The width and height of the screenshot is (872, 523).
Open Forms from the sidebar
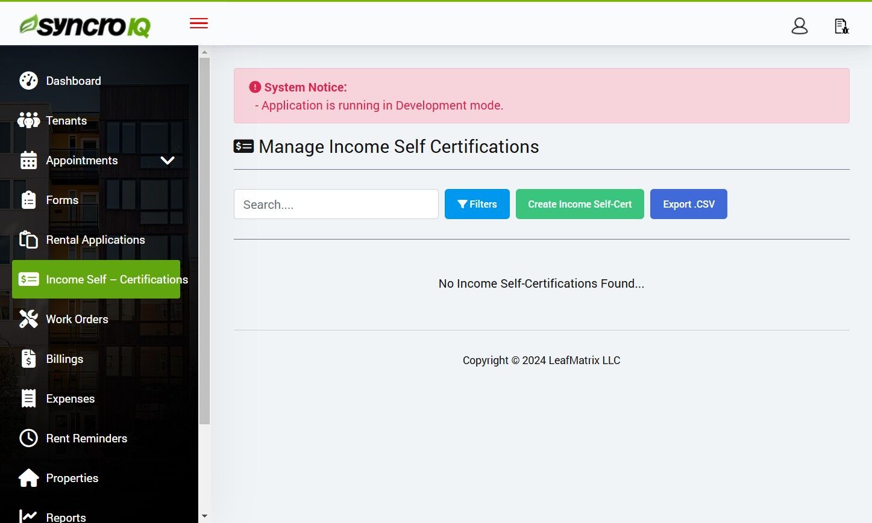point(96,200)
